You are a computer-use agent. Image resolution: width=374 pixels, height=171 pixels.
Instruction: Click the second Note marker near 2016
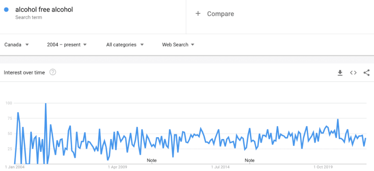(249, 160)
